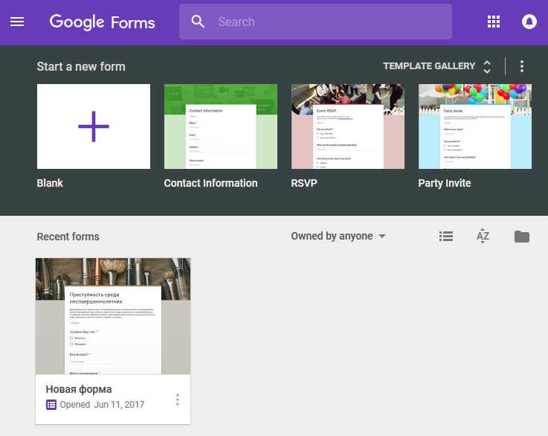548x436 pixels.
Task: Create a new Blank form
Action: click(94, 126)
